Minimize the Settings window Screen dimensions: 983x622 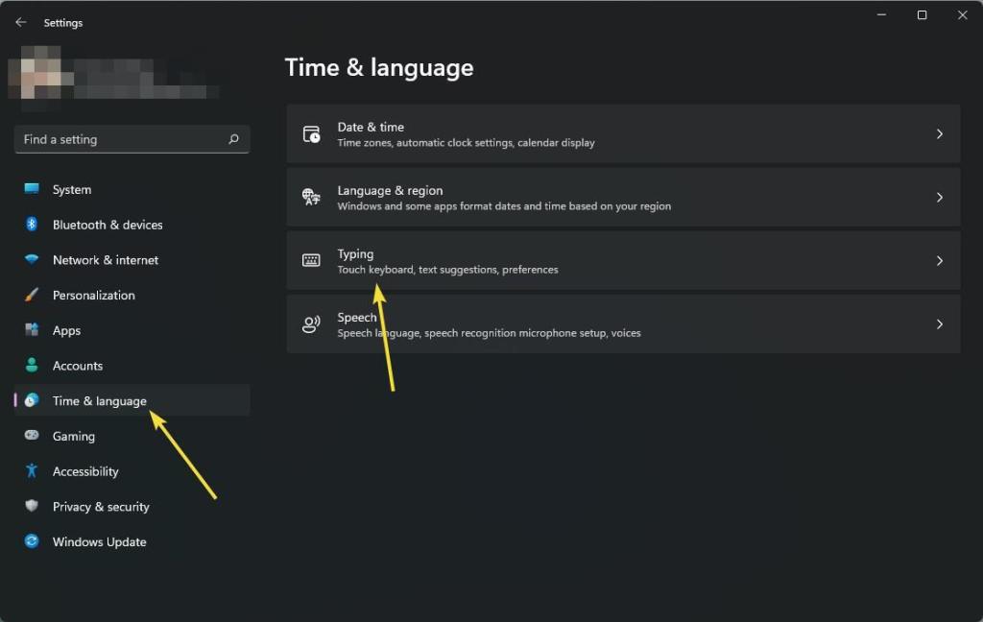click(881, 14)
